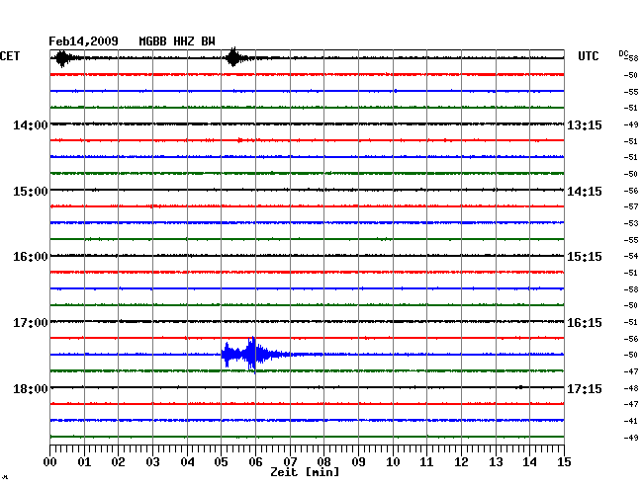Click the 06 minute axis label
Screen dimensions: 643x488
(255, 461)
